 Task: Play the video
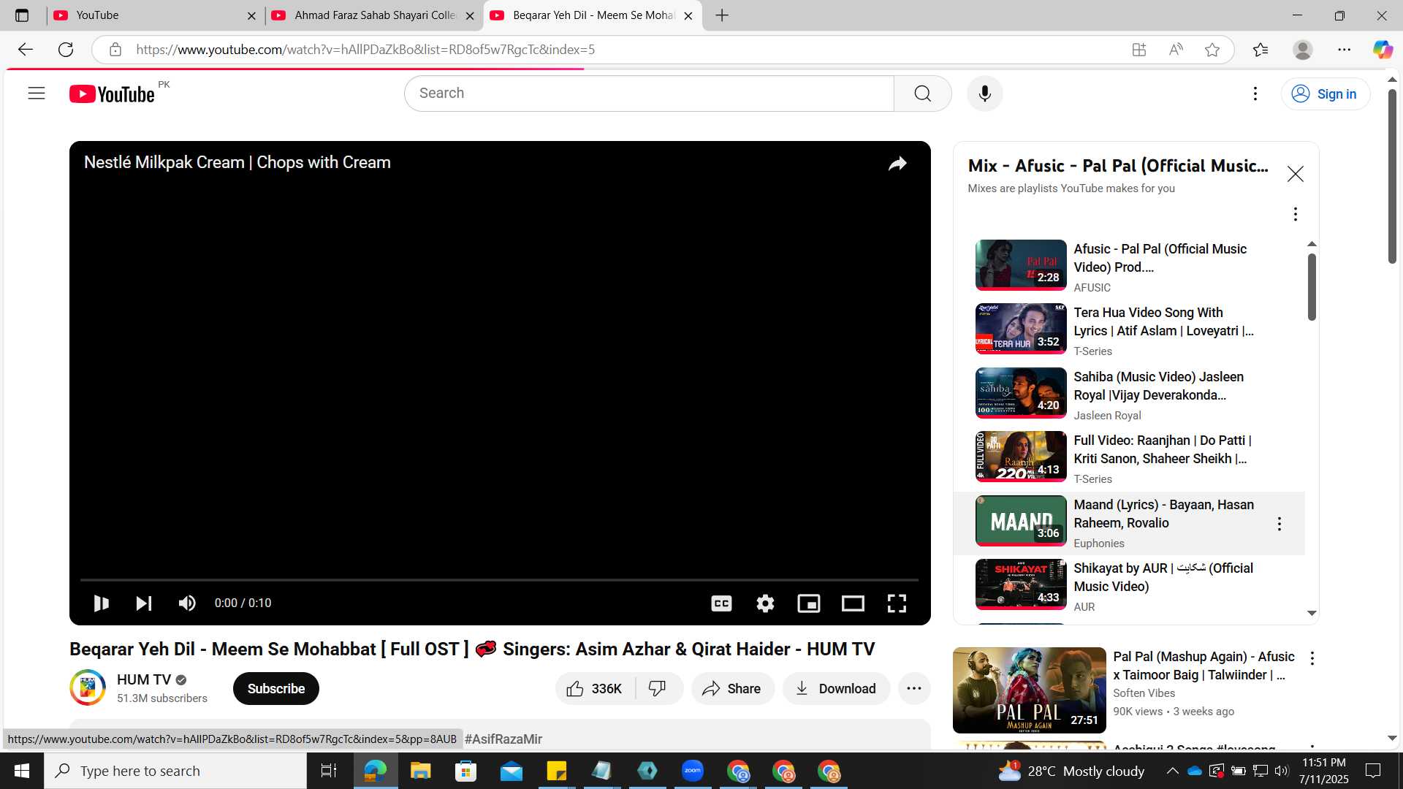[x=102, y=603]
